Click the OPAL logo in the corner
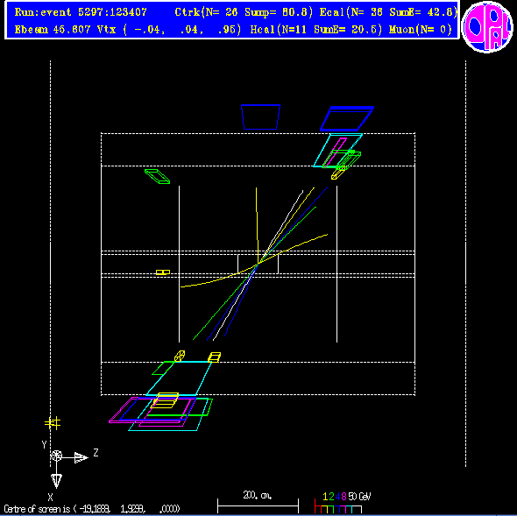Viewport: 517px width, 516px height. 487,26
